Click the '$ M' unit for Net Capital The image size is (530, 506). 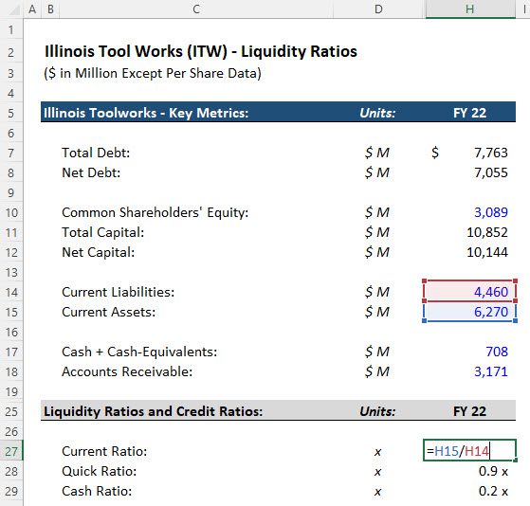tap(377, 252)
